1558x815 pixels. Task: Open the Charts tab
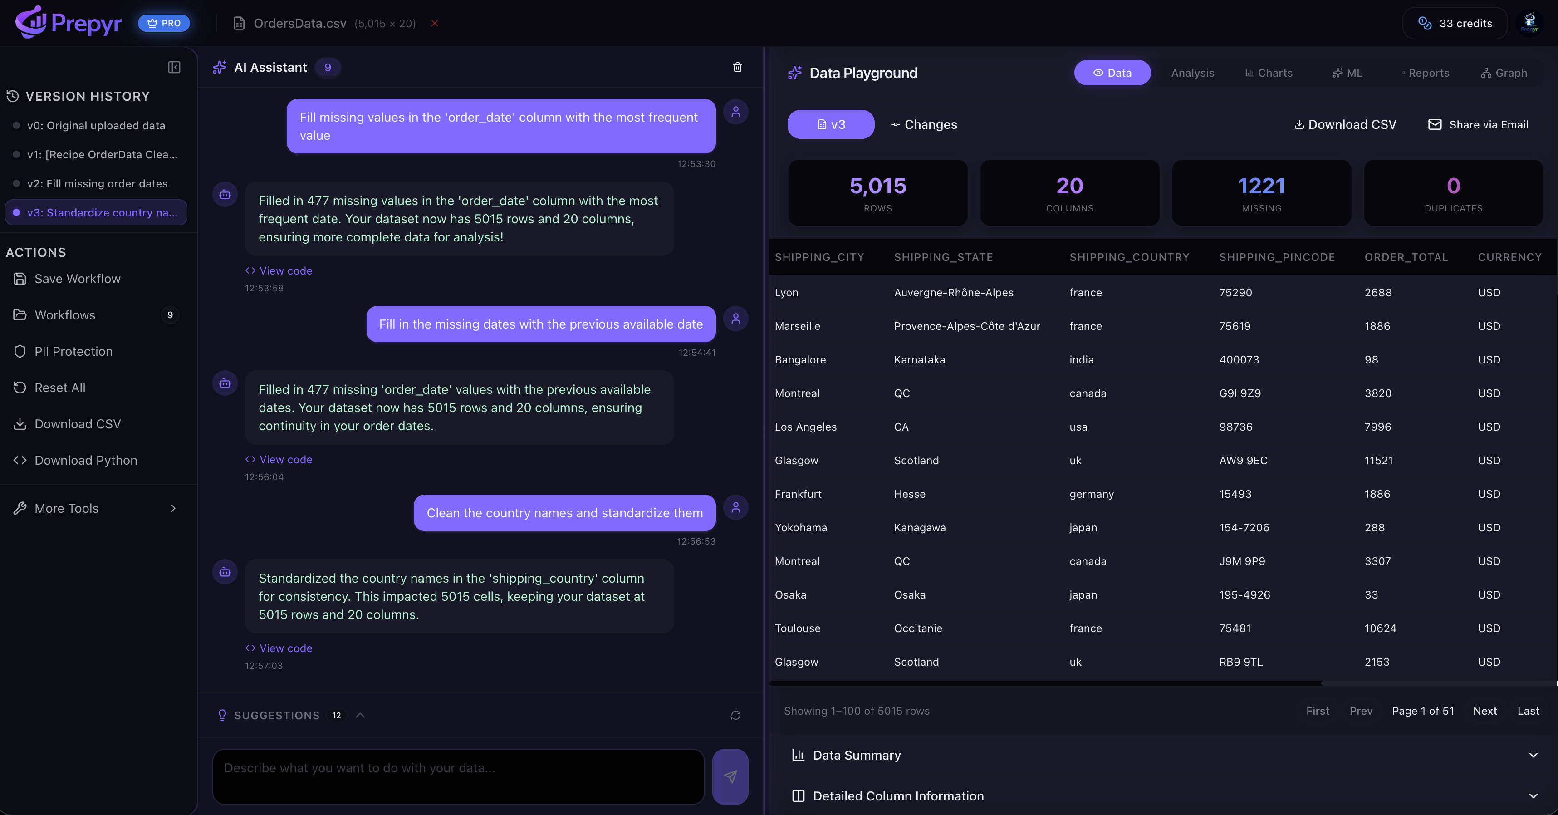1268,73
